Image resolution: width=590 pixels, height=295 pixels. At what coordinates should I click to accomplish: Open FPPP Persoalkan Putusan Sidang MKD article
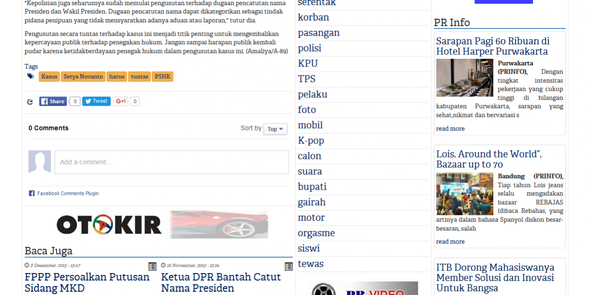(87, 282)
